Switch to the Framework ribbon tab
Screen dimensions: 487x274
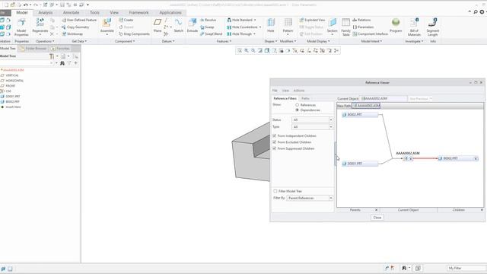pos(138,13)
